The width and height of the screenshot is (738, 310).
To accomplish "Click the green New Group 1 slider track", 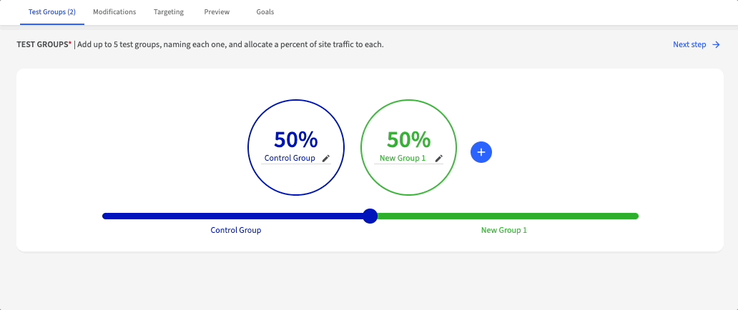I will coord(504,216).
